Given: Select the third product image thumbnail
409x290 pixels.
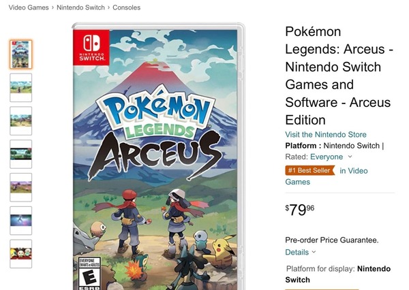Looking at the screenshot, I should coord(20,120).
